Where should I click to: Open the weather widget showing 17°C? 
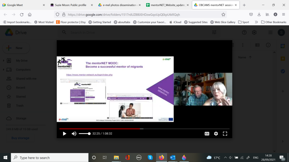pos(213,157)
